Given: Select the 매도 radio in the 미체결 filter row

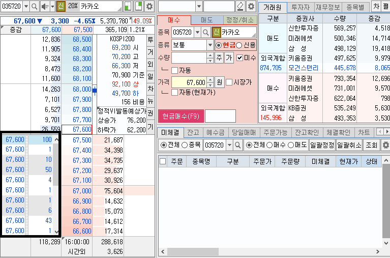Looking at the screenshot, I should (290, 145).
